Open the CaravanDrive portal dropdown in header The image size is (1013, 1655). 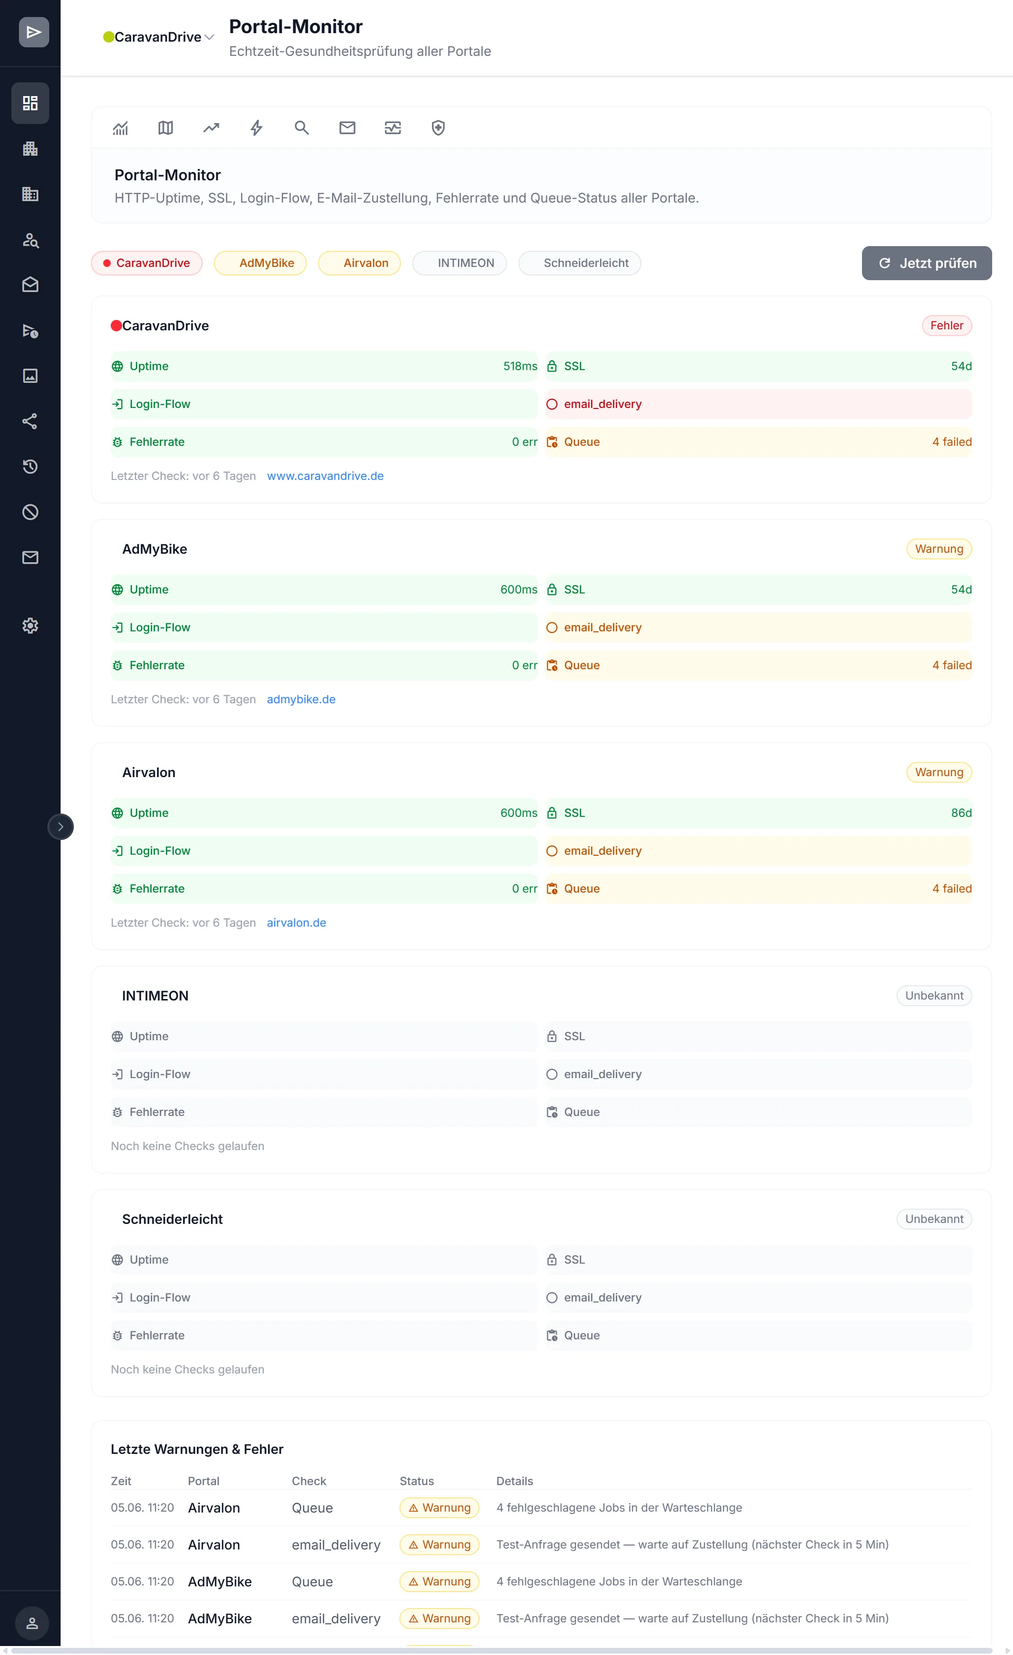(159, 37)
